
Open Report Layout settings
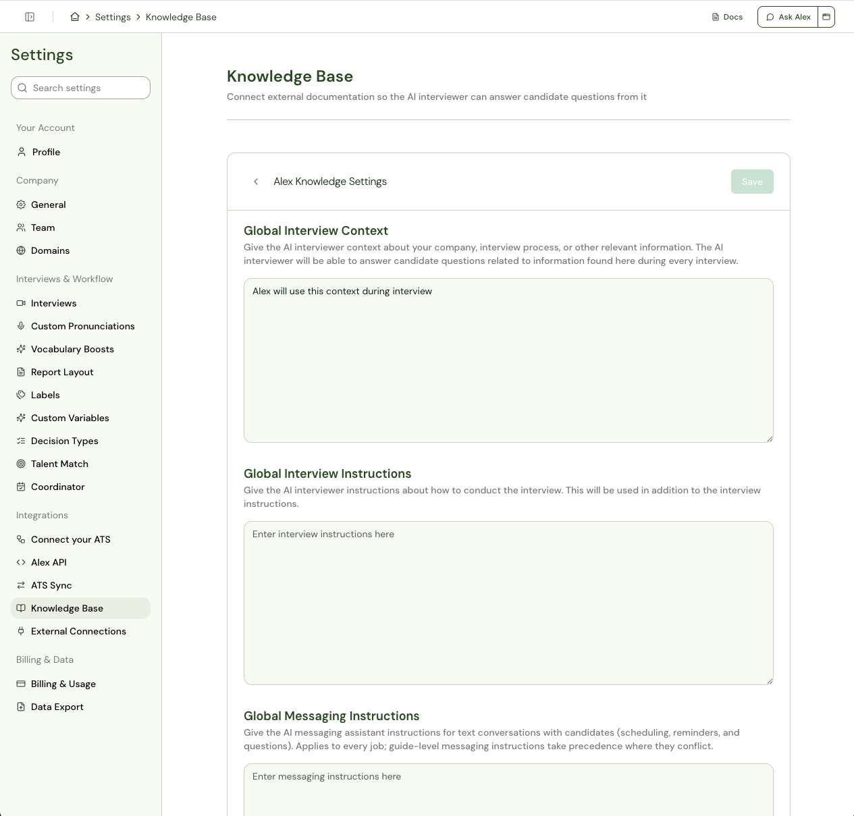click(x=80, y=372)
